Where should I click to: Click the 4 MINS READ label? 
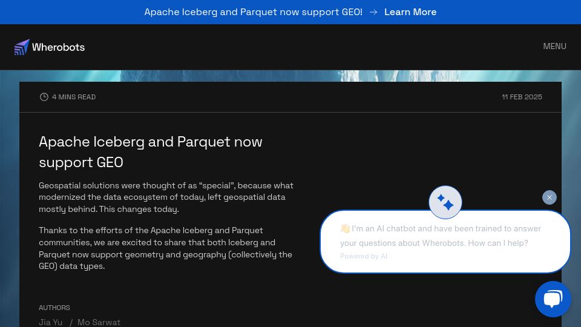pyautogui.click(x=74, y=97)
